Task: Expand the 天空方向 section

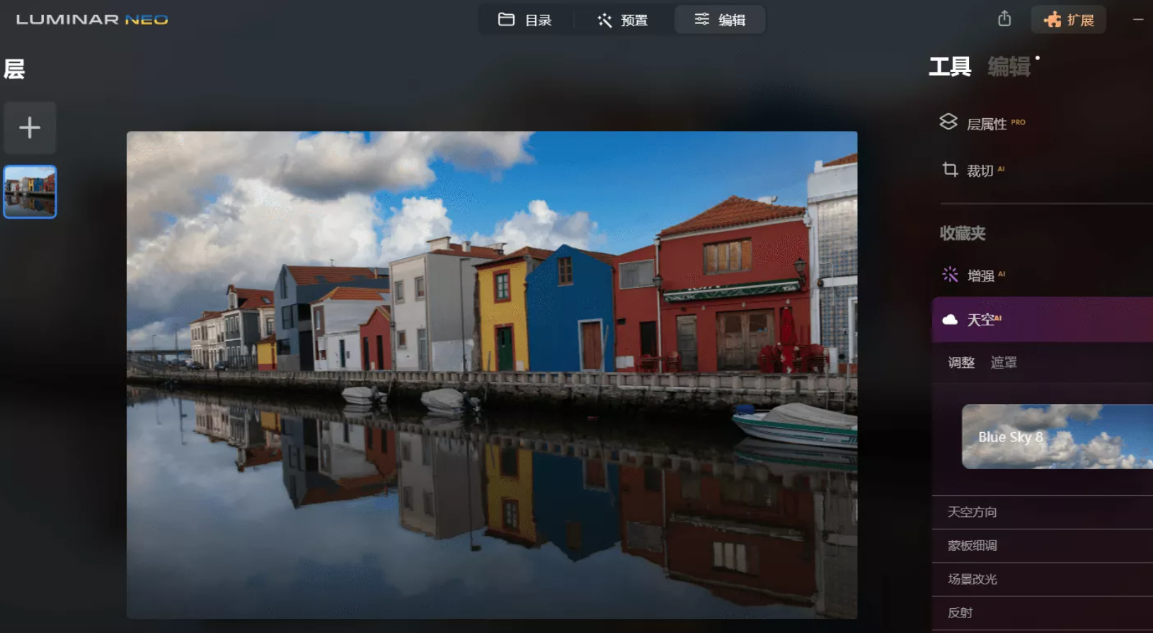Action: click(x=972, y=512)
